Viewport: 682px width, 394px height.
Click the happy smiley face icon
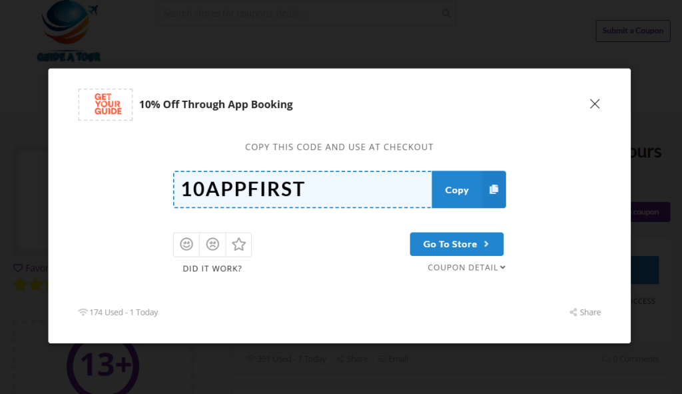point(186,244)
